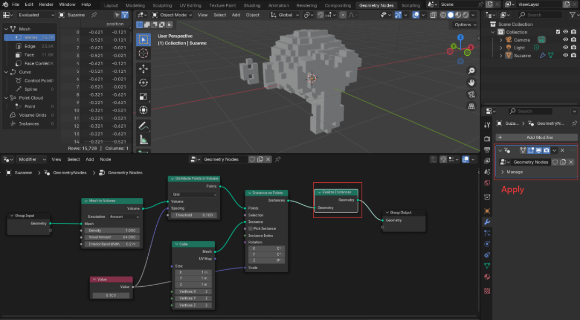Click the Add Modifier button
Screen dimensions: 580x320
tap(536, 137)
